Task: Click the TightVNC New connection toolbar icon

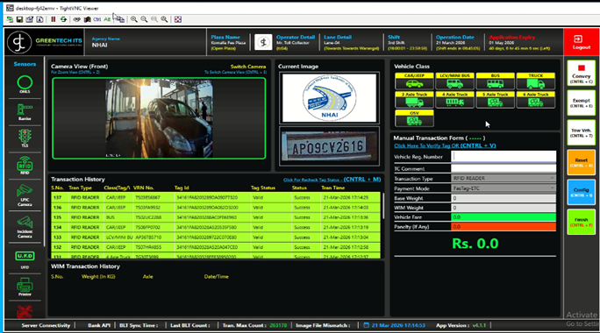Action: tap(10, 19)
